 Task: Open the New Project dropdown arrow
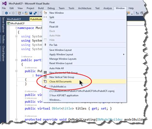point(23,13)
